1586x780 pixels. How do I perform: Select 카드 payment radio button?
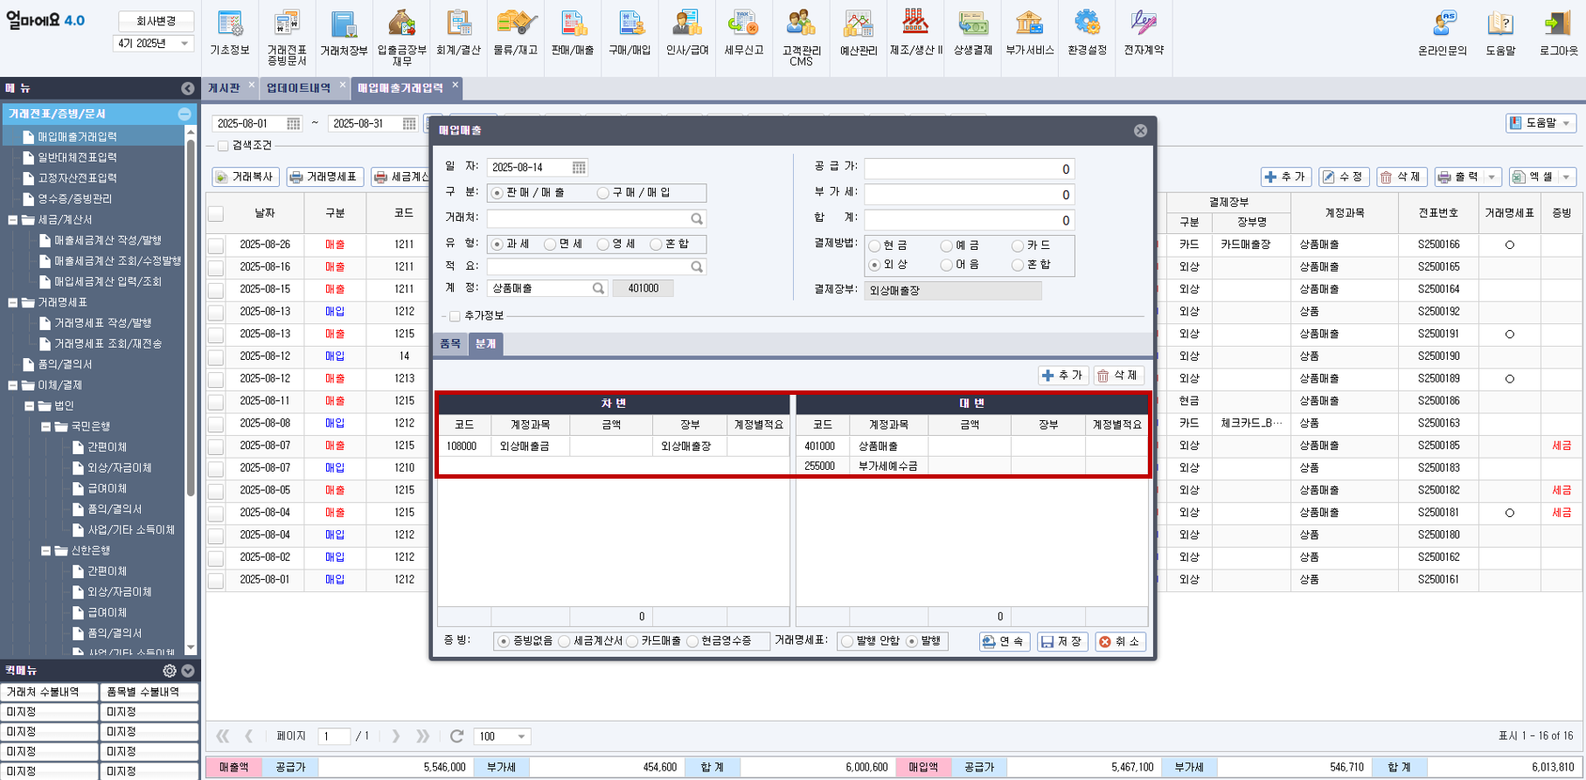(1018, 246)
